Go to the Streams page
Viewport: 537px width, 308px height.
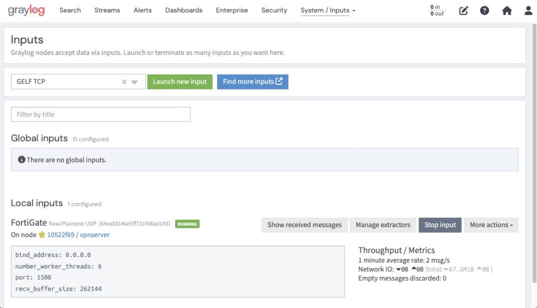click(107, 10)
